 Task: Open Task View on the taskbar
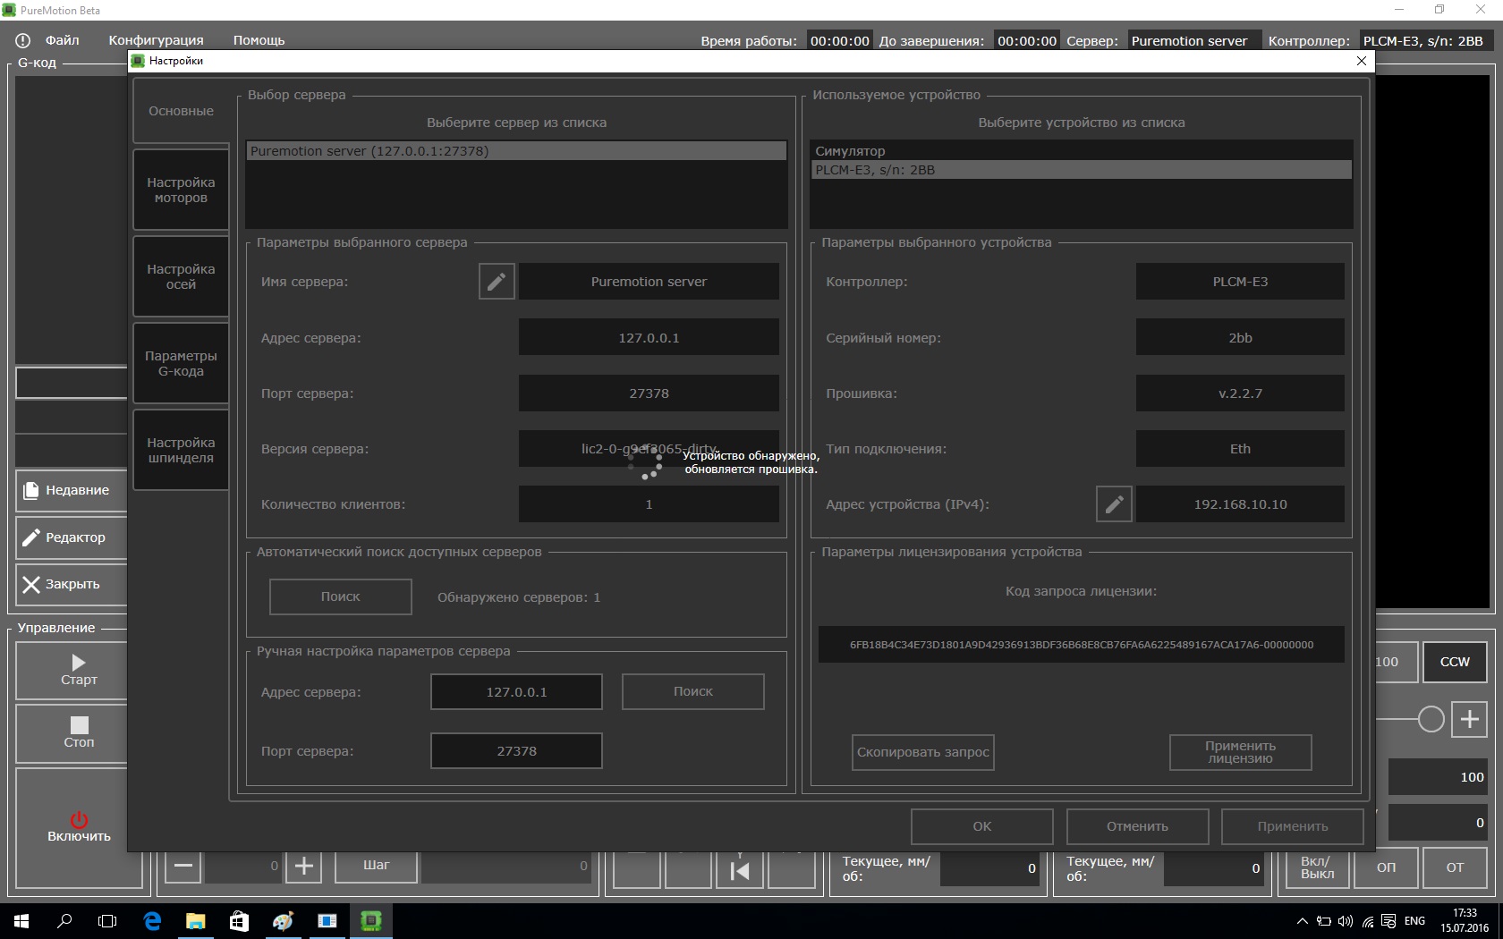tap(107, 921)
